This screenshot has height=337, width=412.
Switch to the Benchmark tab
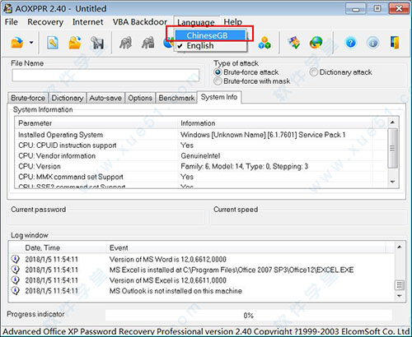pos(176,98)
